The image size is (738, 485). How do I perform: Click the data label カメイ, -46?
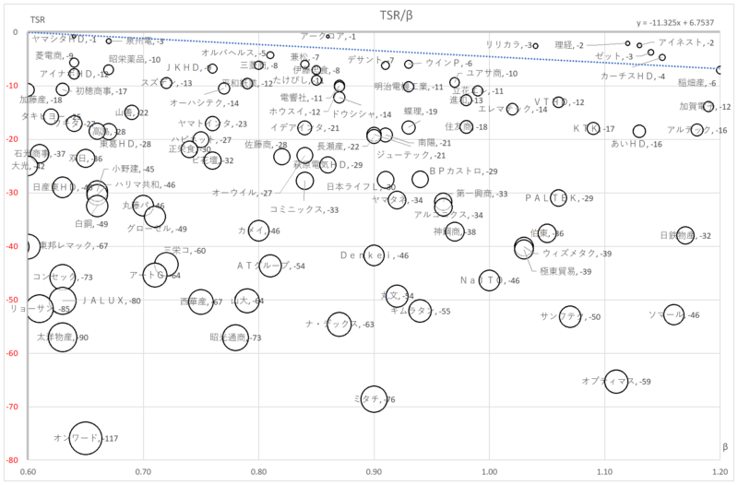coord(259,231)
